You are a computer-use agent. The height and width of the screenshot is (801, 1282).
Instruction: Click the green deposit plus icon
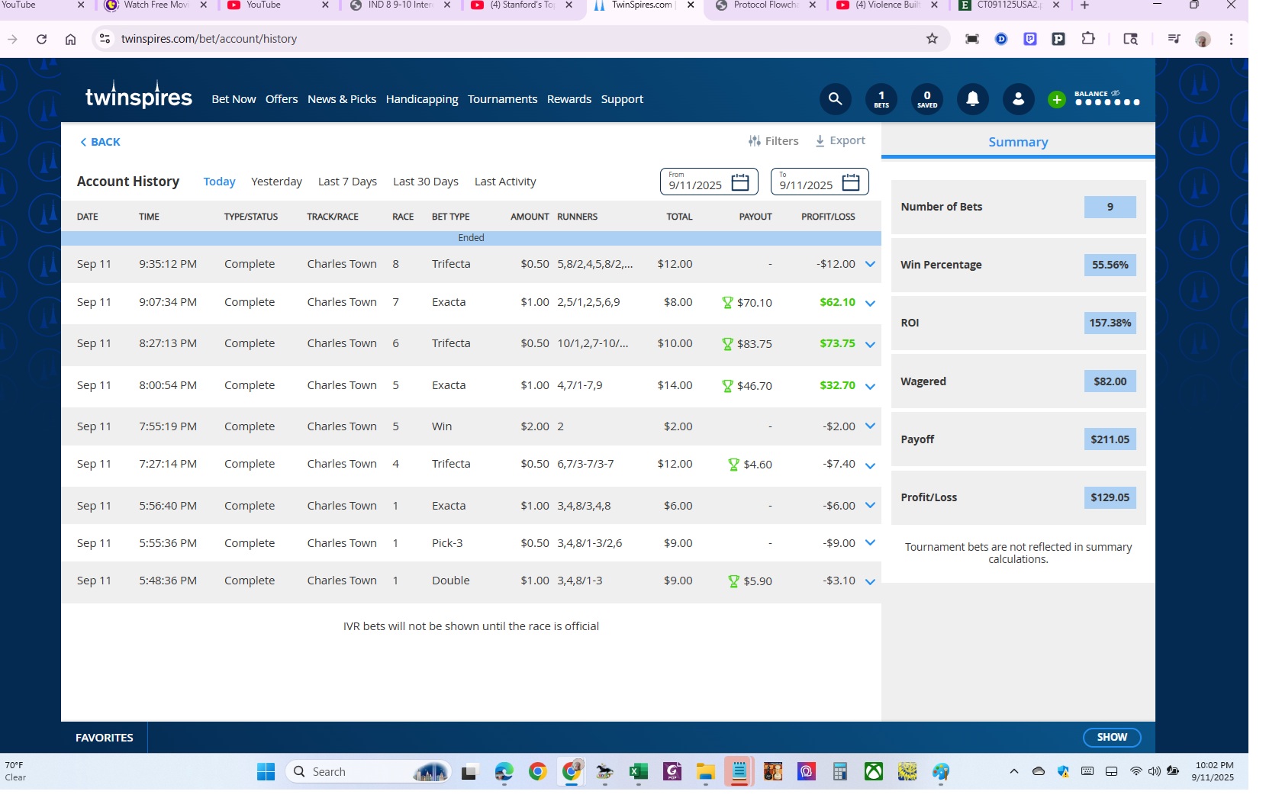click(x=1057, y=99)
